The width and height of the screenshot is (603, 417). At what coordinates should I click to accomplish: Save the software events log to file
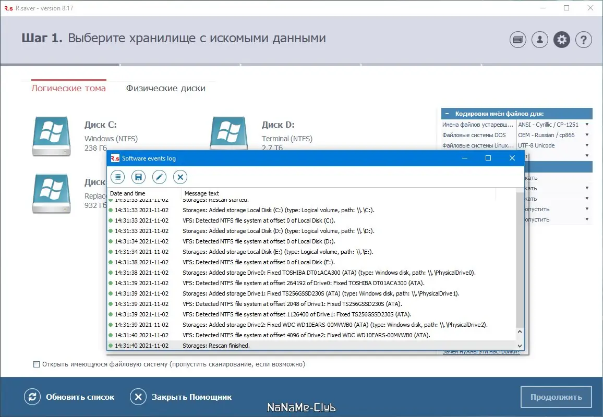click(138, 177)
